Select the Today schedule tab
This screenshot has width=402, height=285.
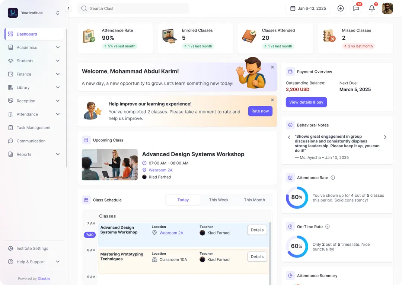click(x=183, y=200)
